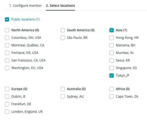Tick the Mumbai, IN checkbox

coord(112,53)
